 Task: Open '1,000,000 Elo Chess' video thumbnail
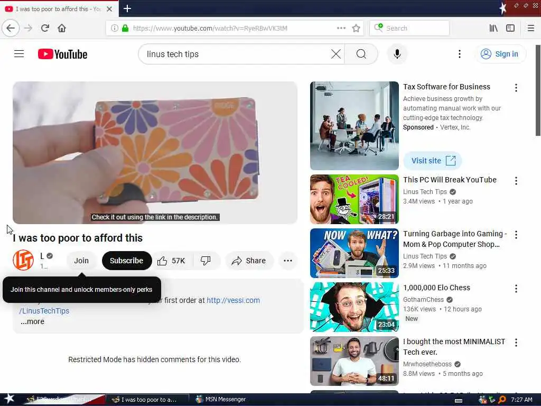[355, 307]
